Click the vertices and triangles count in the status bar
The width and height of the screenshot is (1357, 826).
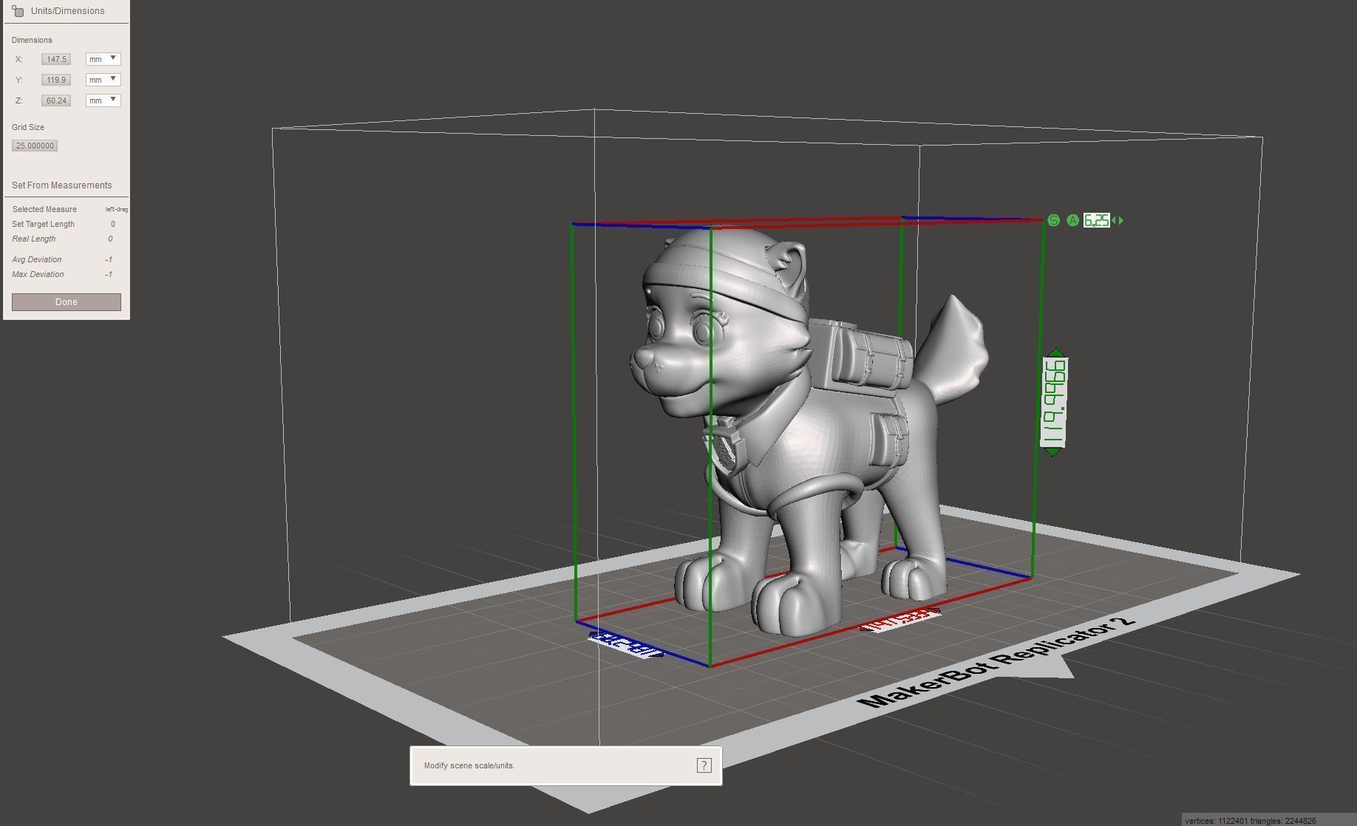[1251, 821]
